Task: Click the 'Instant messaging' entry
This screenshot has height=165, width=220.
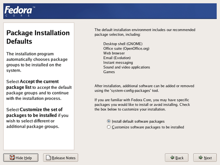Action: [118, 62]
